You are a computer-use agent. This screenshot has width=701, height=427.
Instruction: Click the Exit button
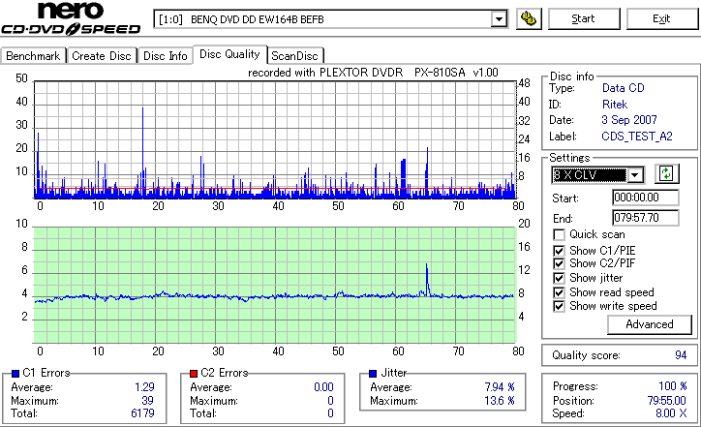coord(661,18)
